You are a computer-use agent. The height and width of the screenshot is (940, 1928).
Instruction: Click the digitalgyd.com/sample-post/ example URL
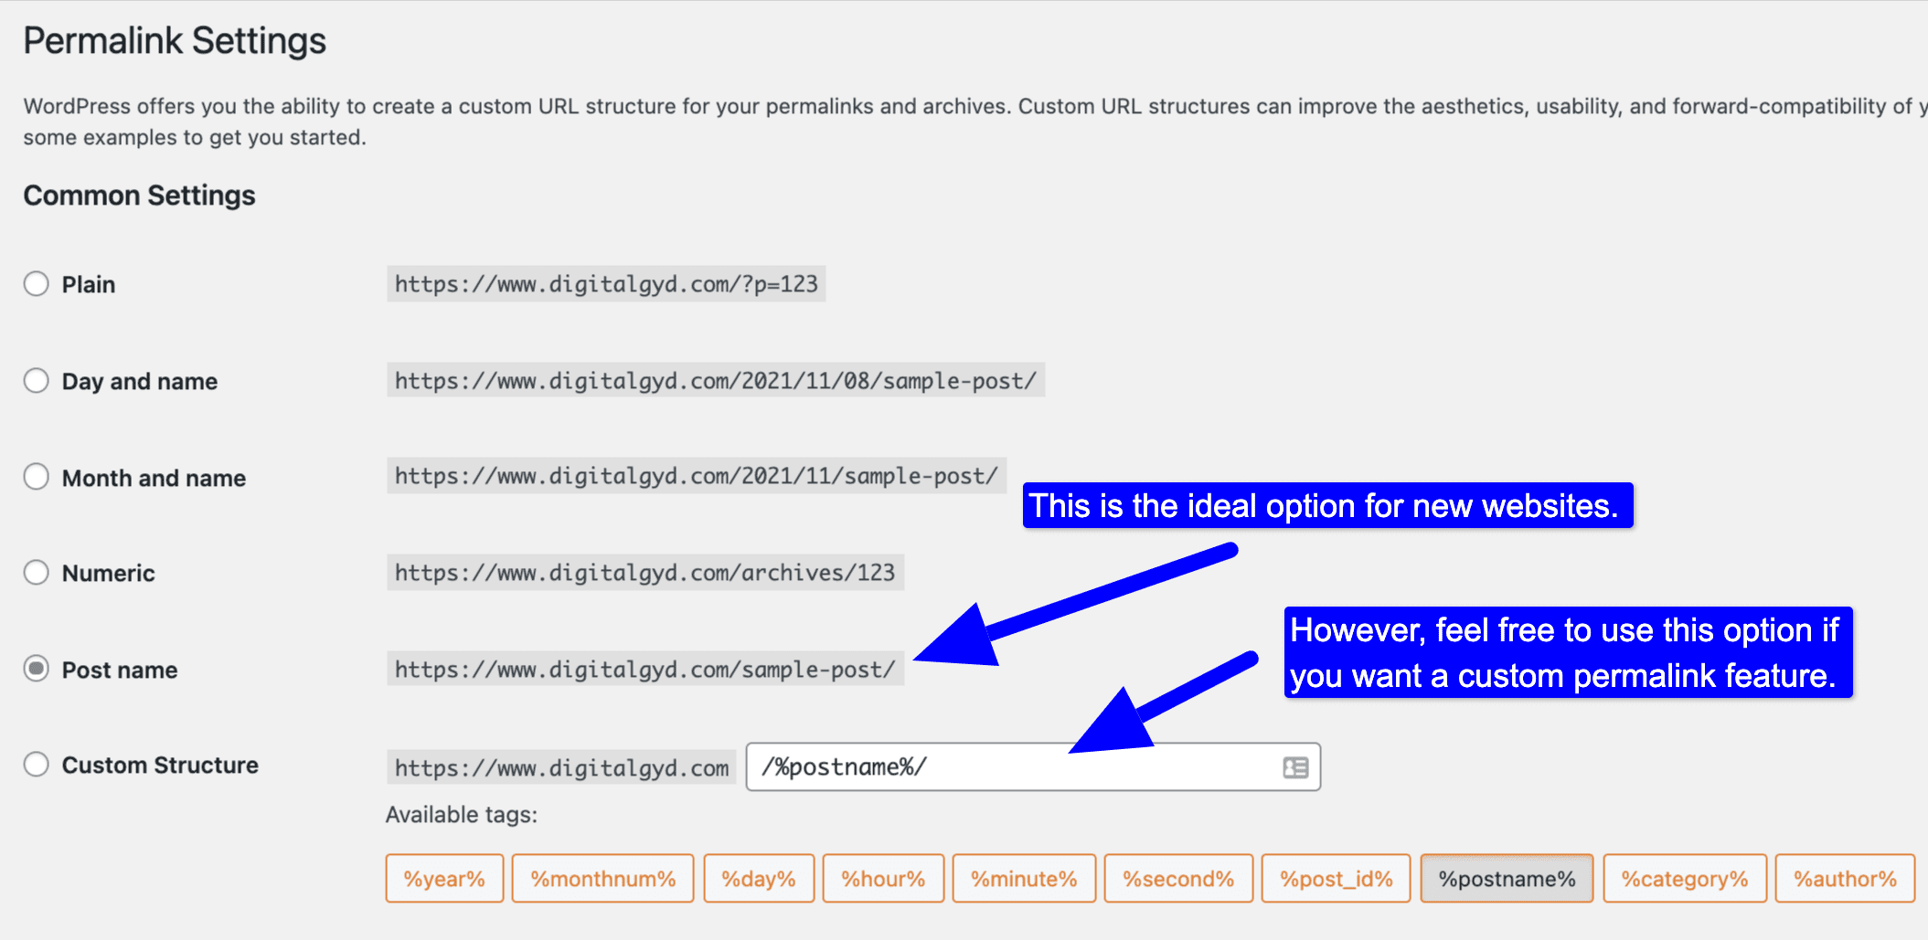click(645, 669)
